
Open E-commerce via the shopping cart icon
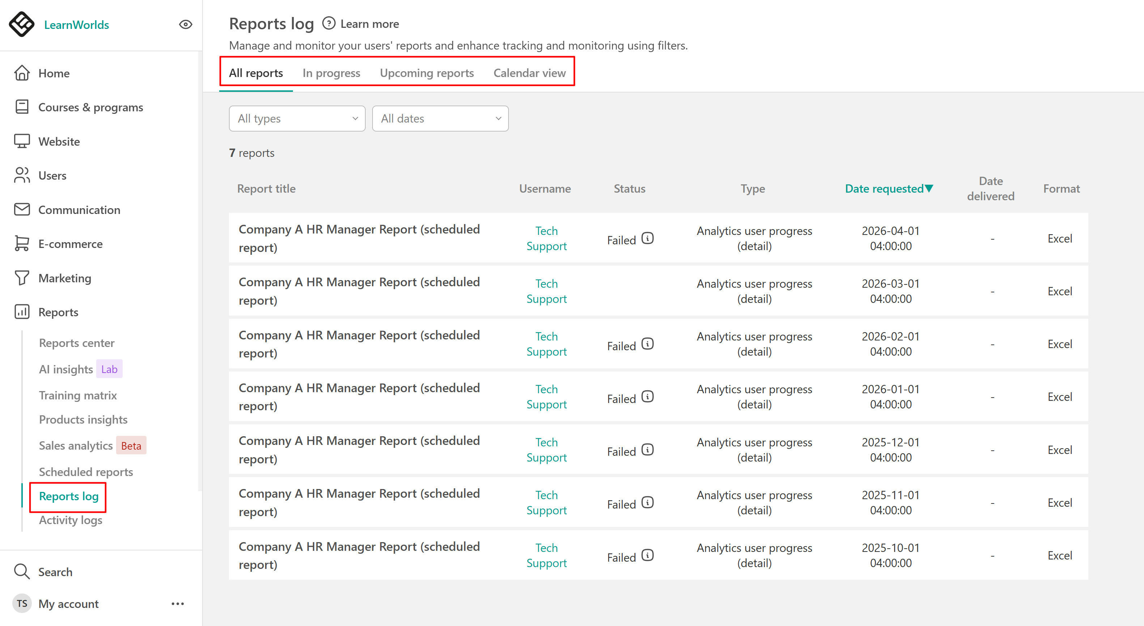pyautogui.click(x=22, y=244)
